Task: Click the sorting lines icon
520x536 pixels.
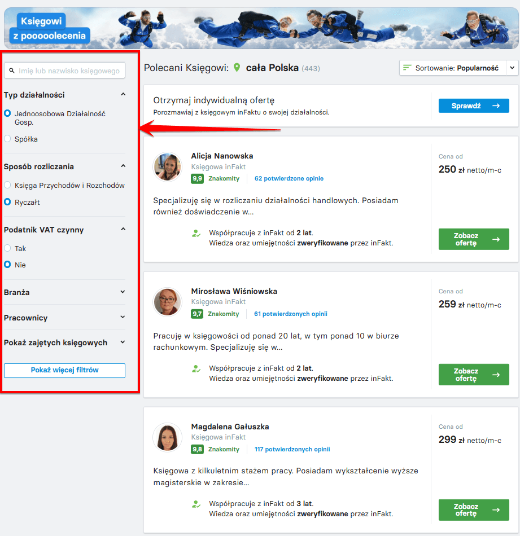Action: pos(407,68)
